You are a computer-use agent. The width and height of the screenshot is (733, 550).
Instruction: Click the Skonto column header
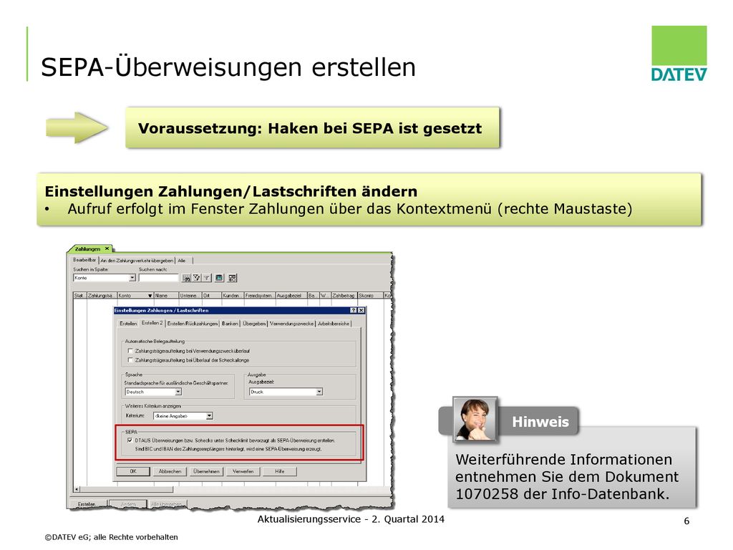(370, 296)
